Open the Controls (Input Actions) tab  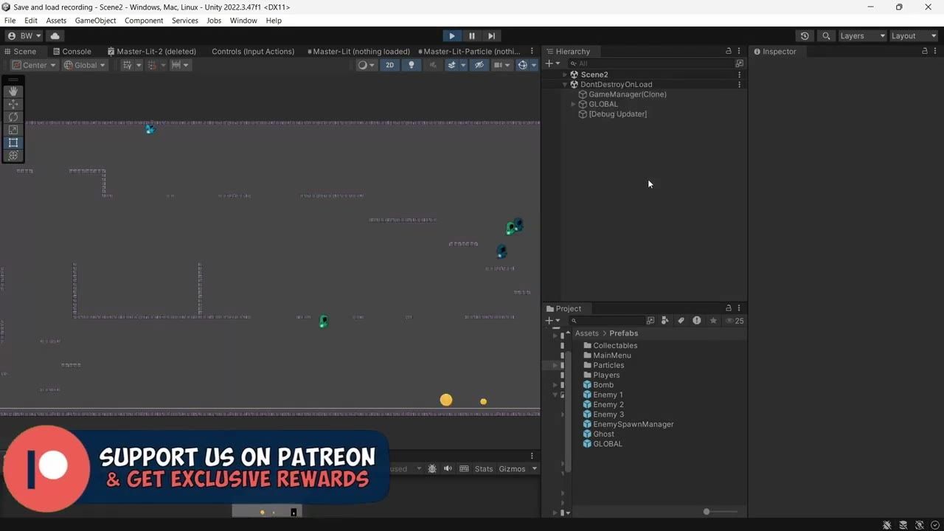(x=253, y=52)
